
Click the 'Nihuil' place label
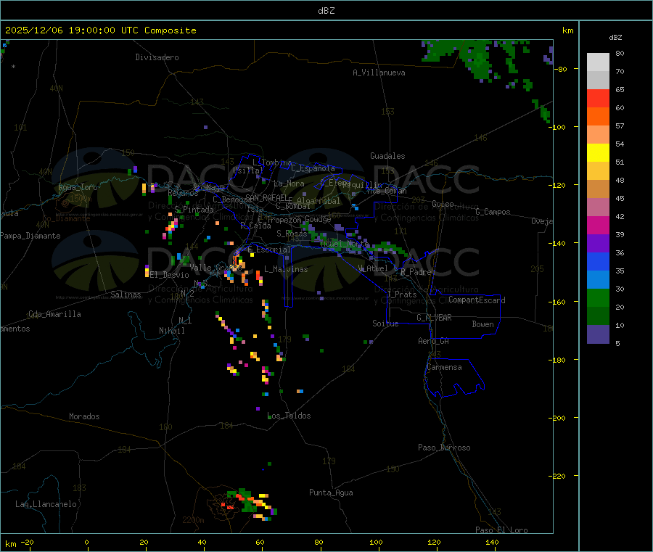coord(172,331)
